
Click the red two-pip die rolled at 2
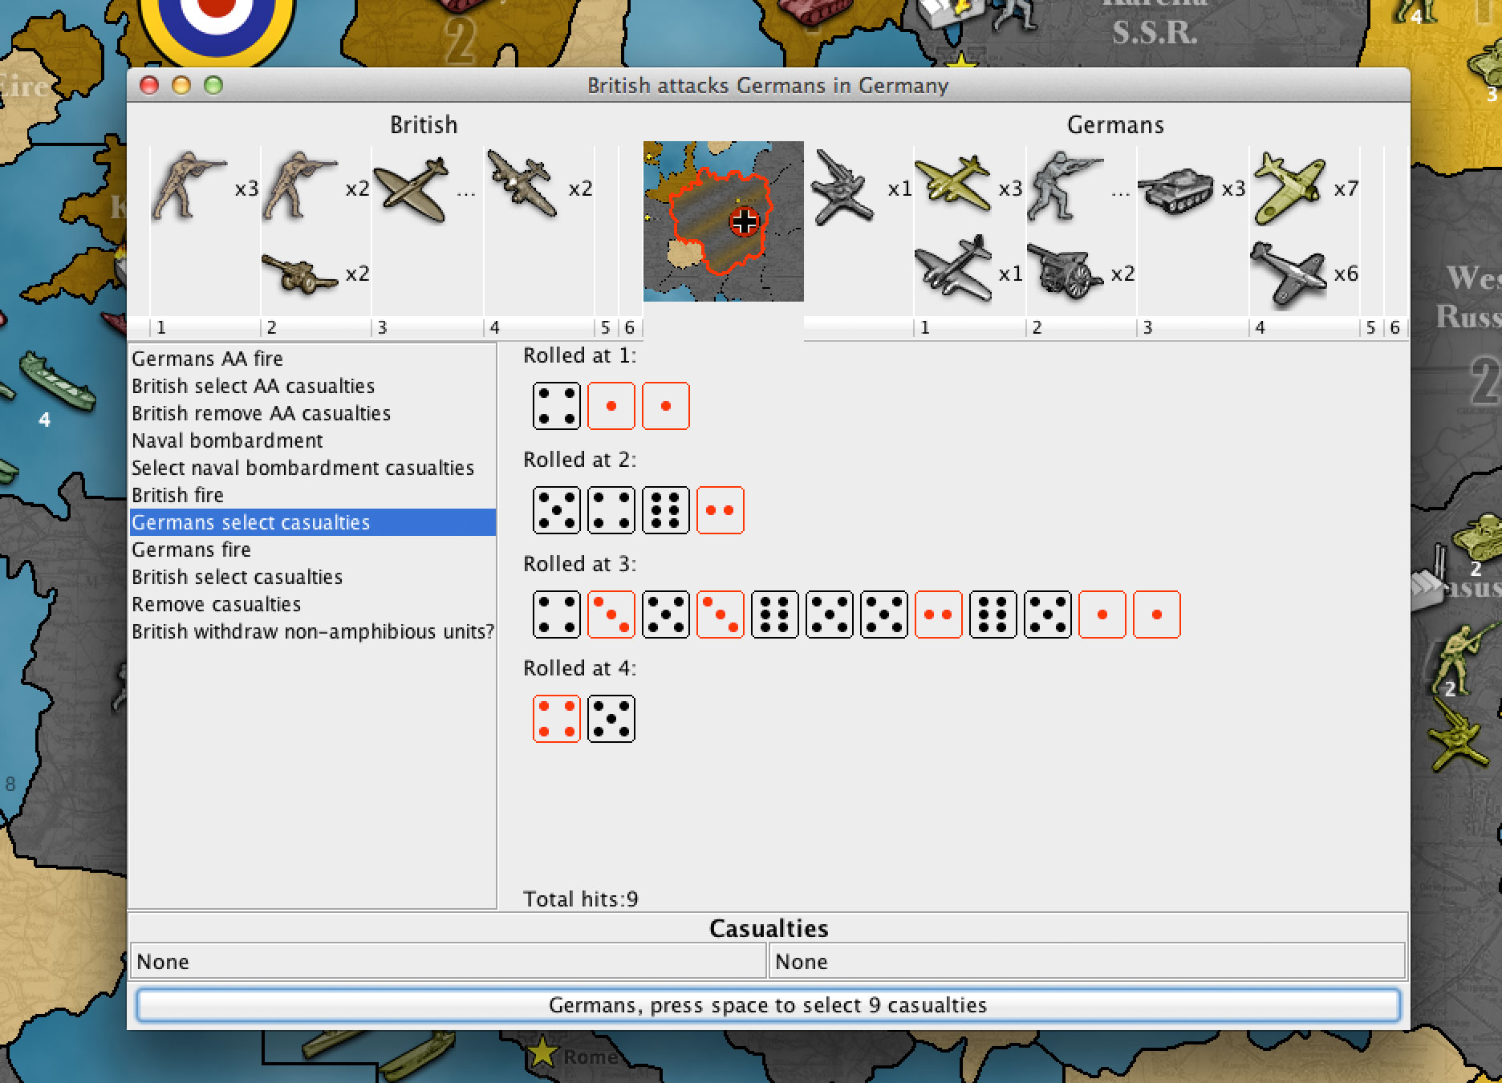[720, 510]
